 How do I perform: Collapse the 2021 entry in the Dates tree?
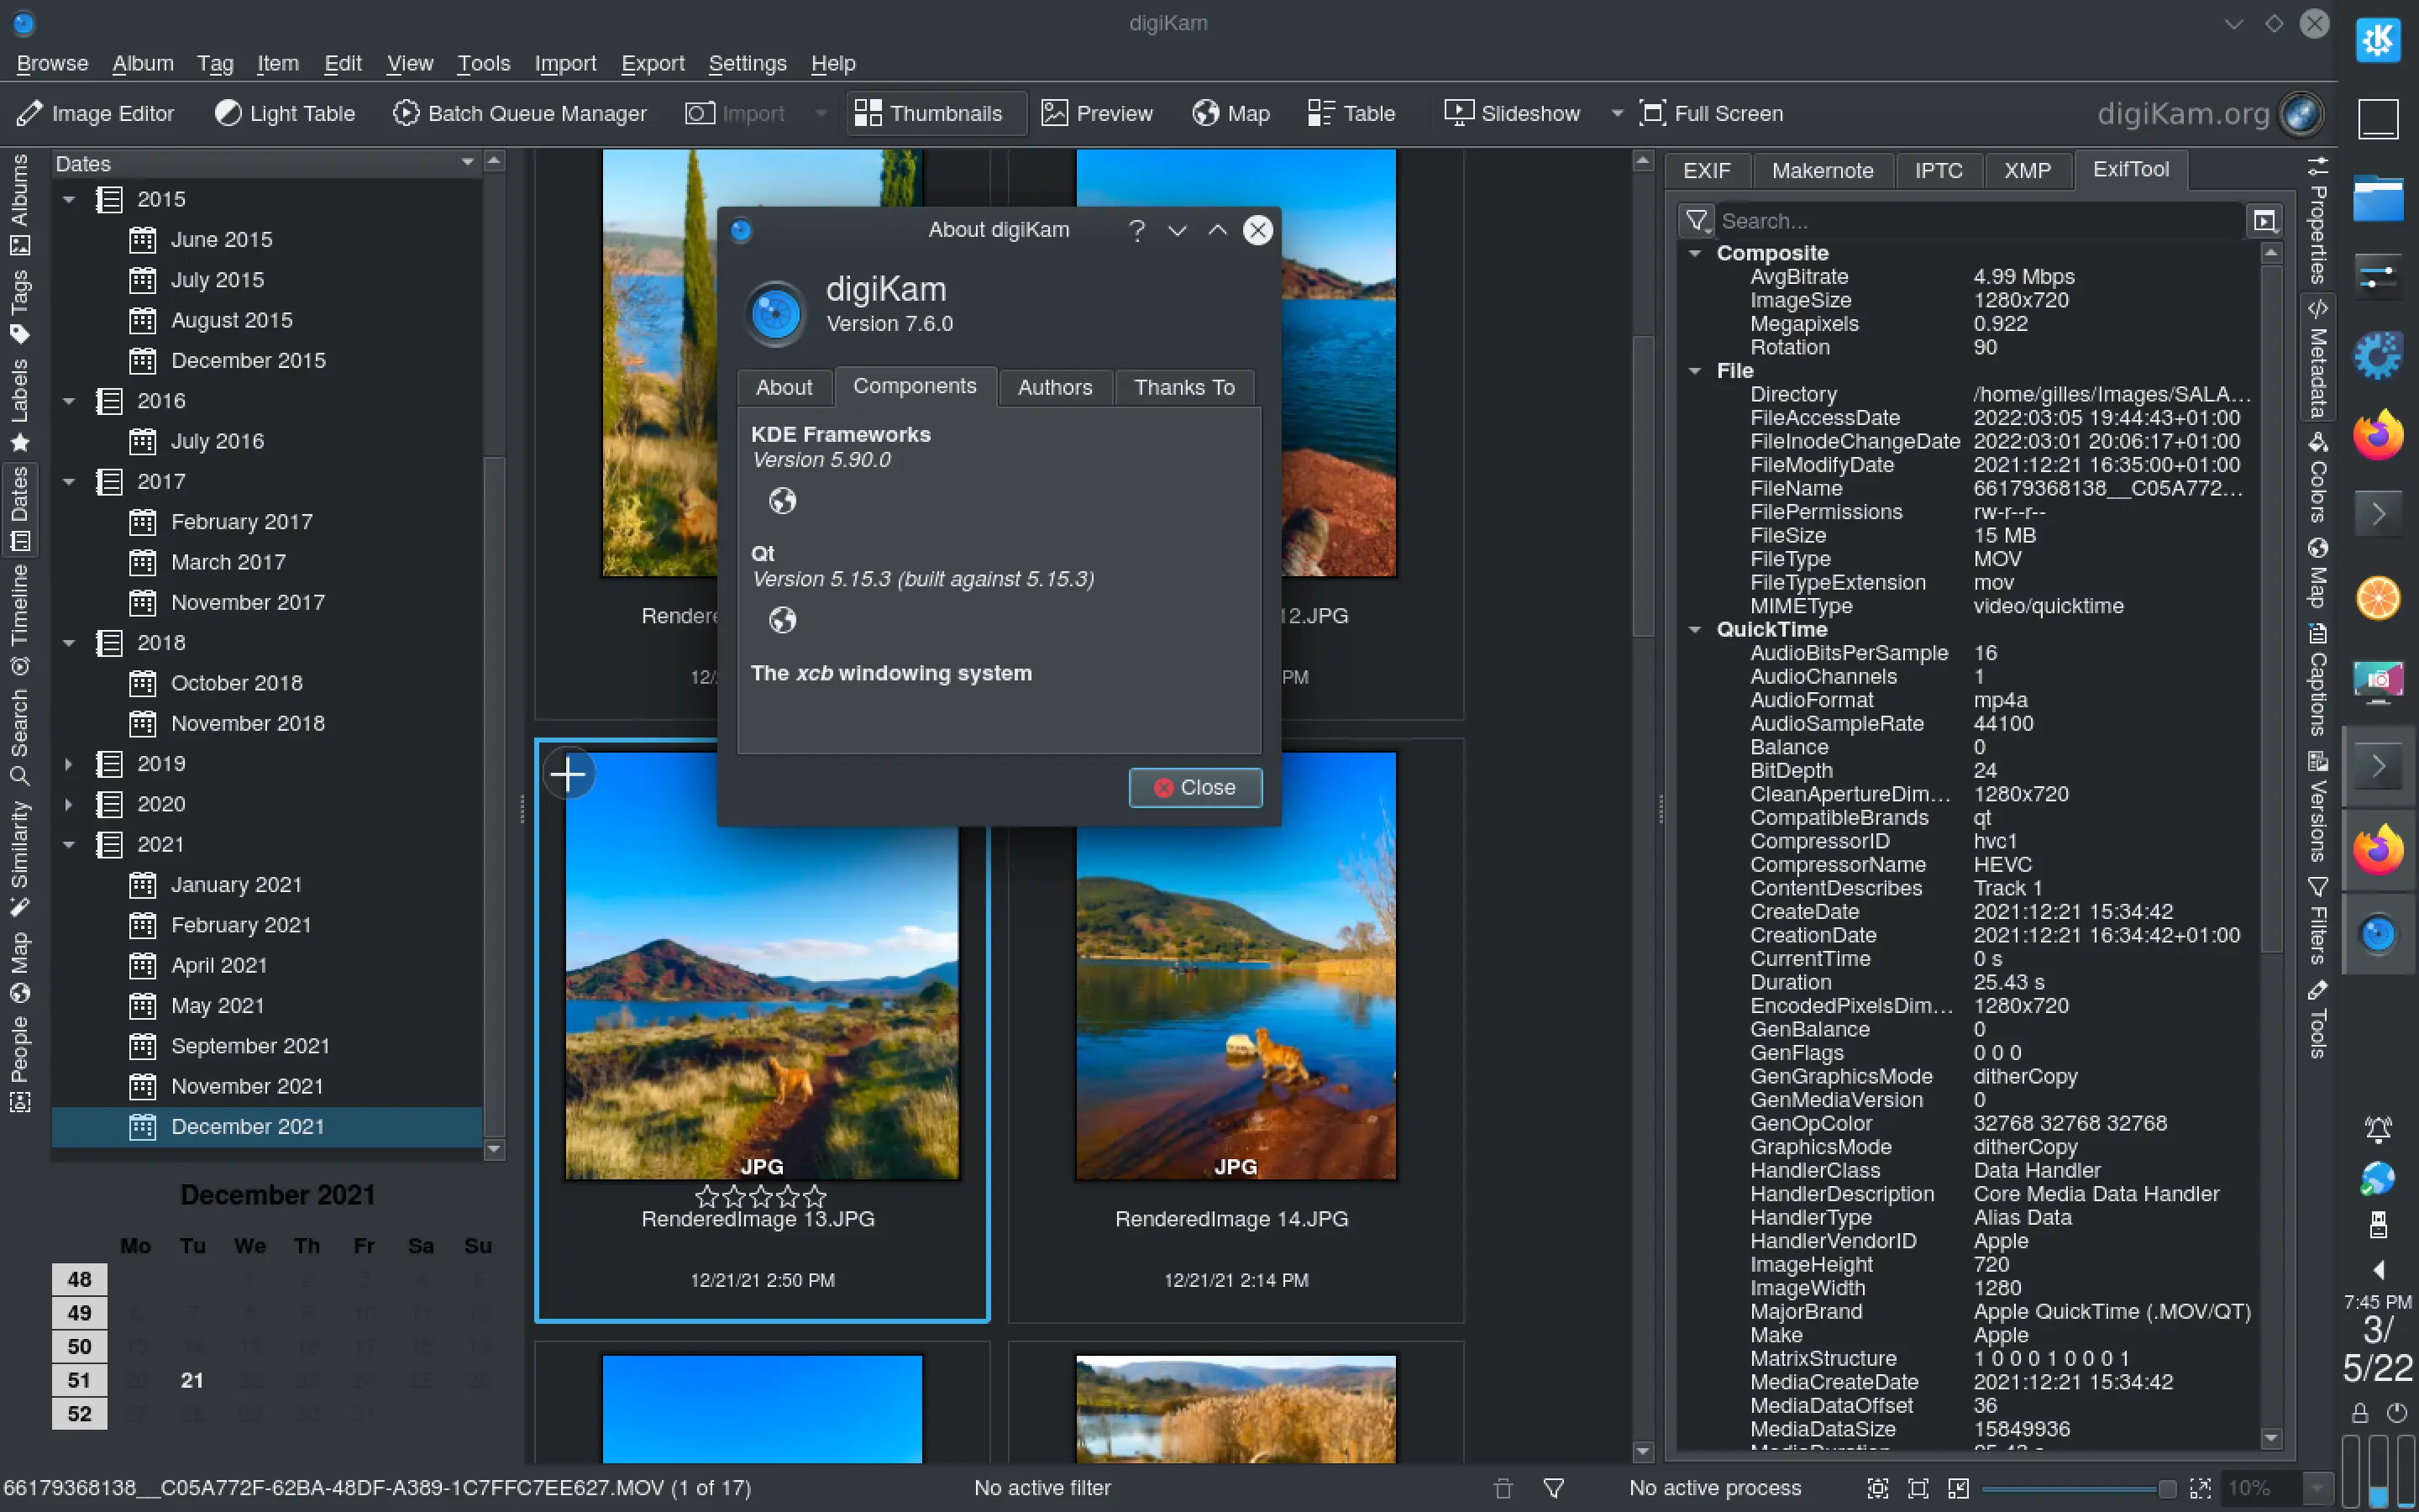coord(69,844)
